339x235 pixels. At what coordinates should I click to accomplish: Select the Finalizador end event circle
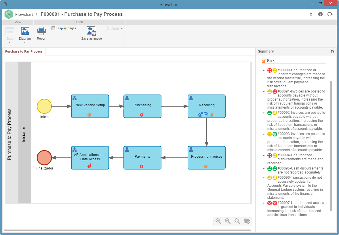44,158
